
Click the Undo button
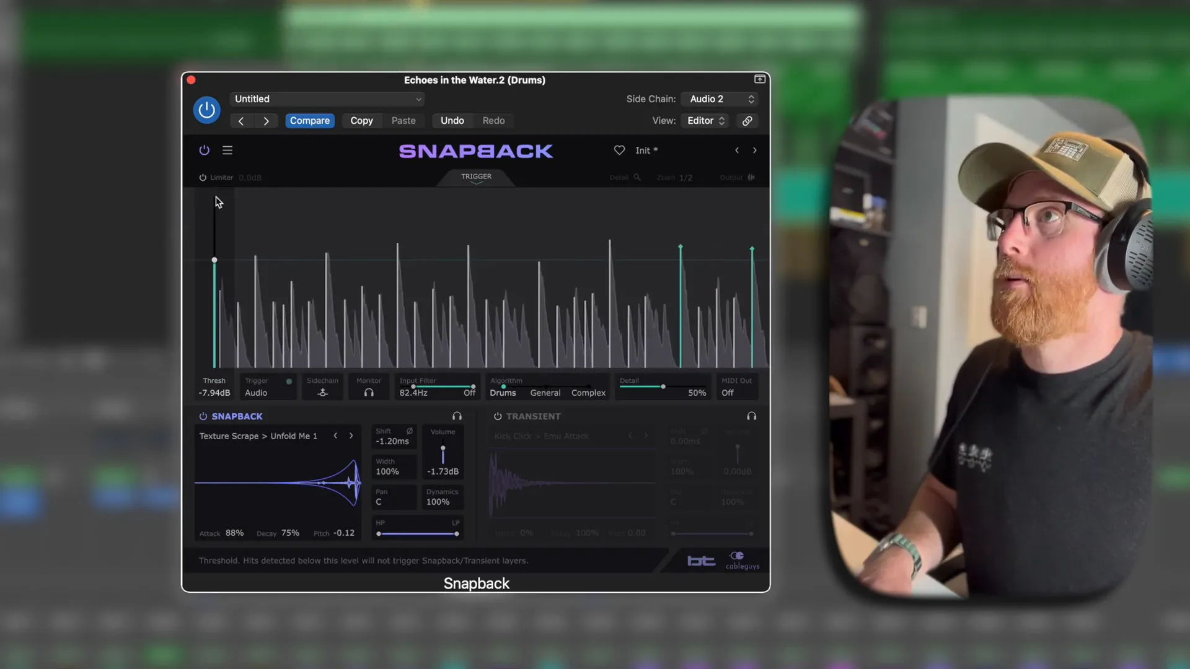452,121
